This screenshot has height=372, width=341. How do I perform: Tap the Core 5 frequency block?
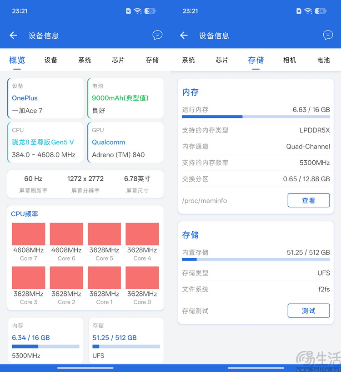[104, 234]
